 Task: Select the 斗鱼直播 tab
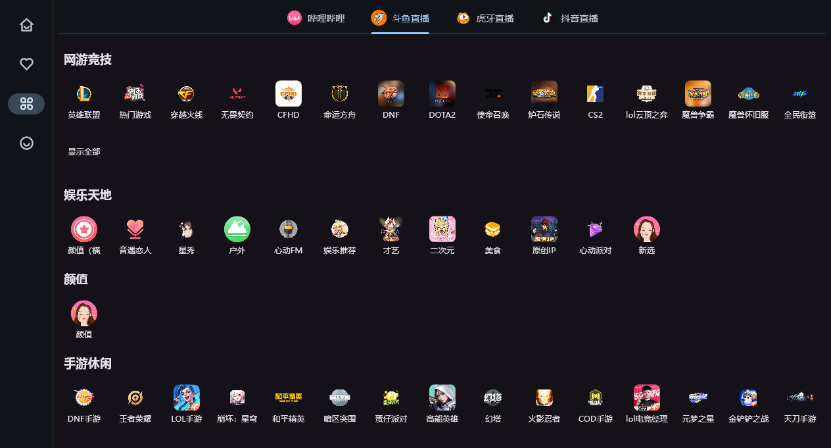pyautogui.click(x=400, y=18)
